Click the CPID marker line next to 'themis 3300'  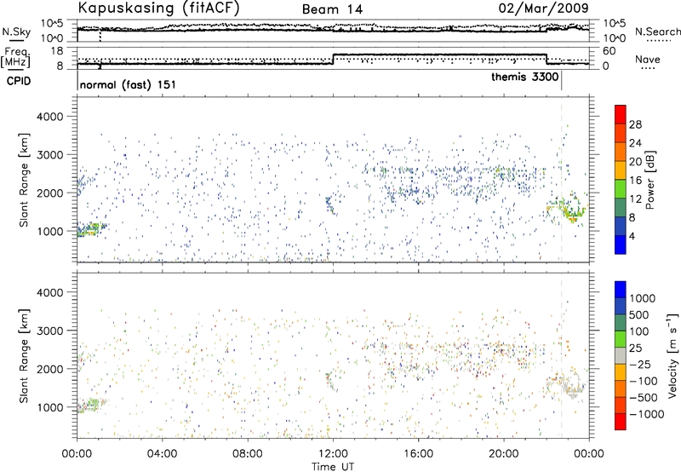click(562, 81)
